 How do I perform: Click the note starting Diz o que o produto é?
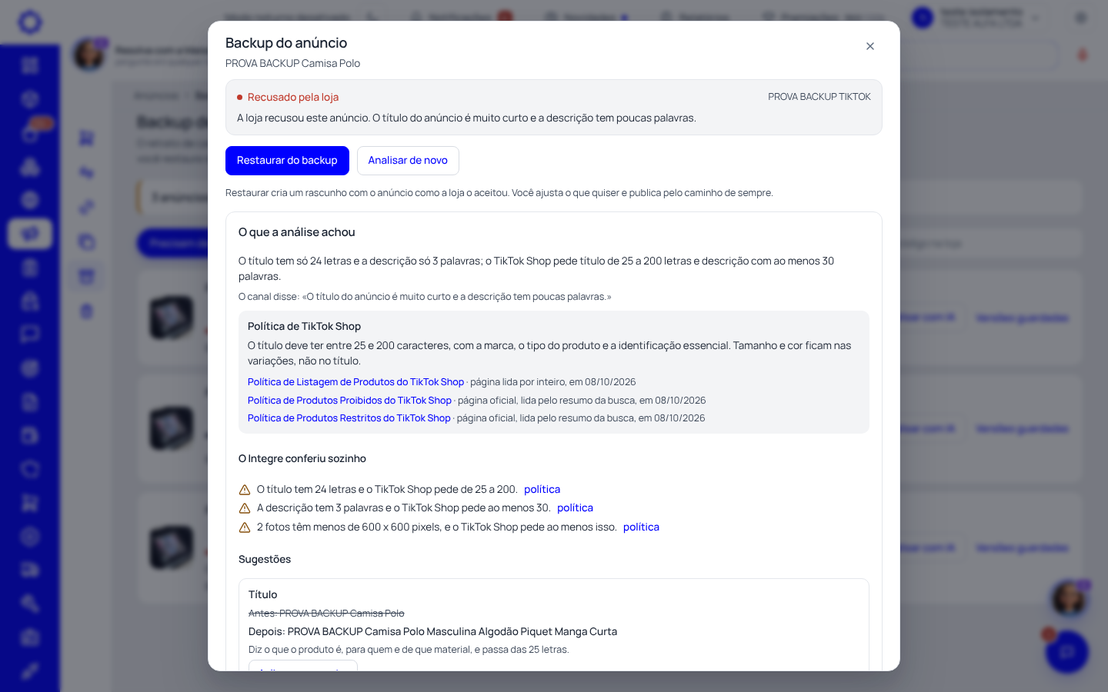409,650
